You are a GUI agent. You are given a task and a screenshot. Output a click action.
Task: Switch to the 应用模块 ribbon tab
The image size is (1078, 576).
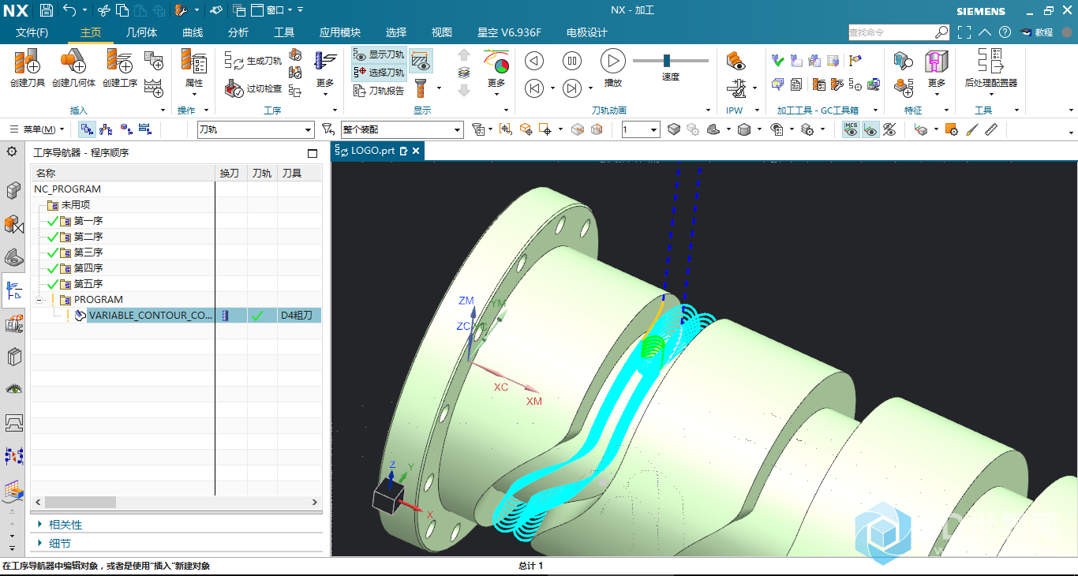click(x=340, y=32)
